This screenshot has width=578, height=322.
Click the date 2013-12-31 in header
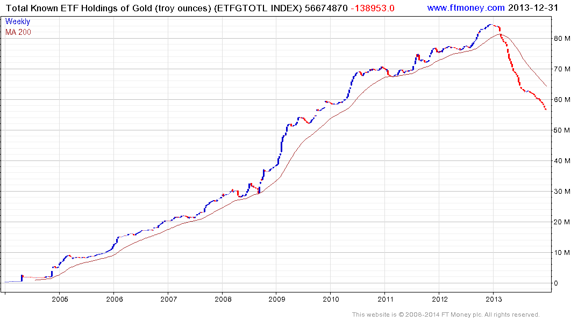pos(533,8)
